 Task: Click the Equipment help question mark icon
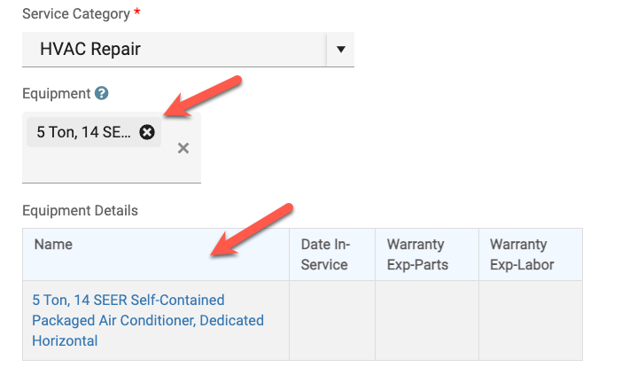pos(102,93)
